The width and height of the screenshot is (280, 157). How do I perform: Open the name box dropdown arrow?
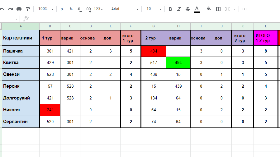click(x=17, y=19)
